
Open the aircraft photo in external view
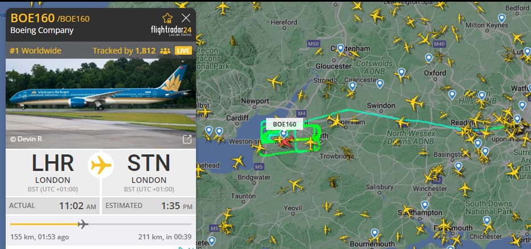pyautogui.click(x=187, y=139)
